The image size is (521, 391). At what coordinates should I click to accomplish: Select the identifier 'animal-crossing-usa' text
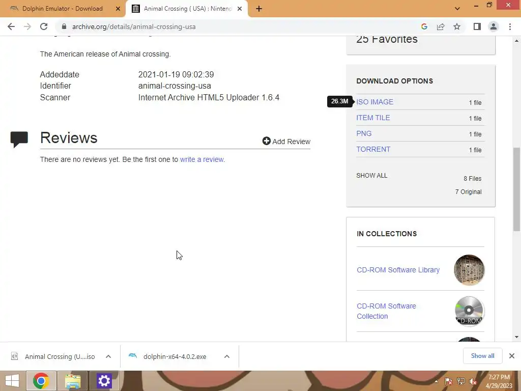click(175, 86)
